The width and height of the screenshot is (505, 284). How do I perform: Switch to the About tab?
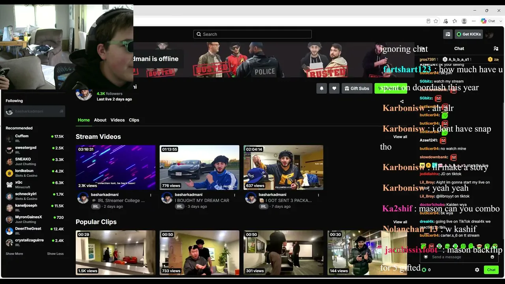tap(100, 120)
